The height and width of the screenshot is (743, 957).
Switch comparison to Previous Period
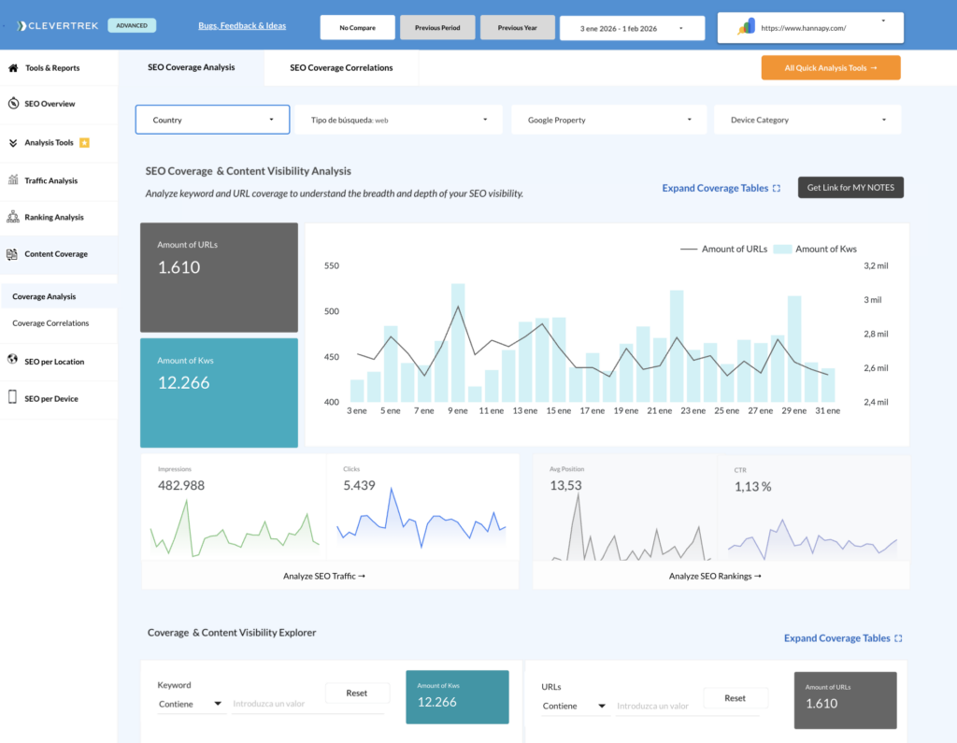436,28
